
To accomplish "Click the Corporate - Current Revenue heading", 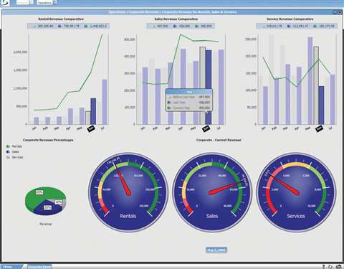I will point(219,140).
